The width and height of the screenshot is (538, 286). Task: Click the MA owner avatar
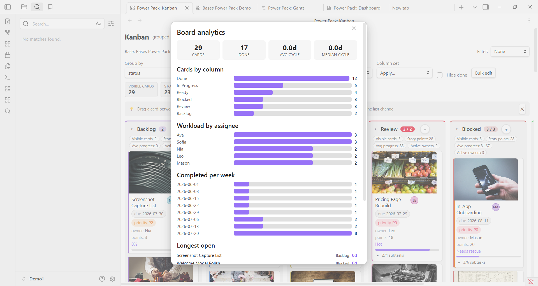(x=496, y=207)
